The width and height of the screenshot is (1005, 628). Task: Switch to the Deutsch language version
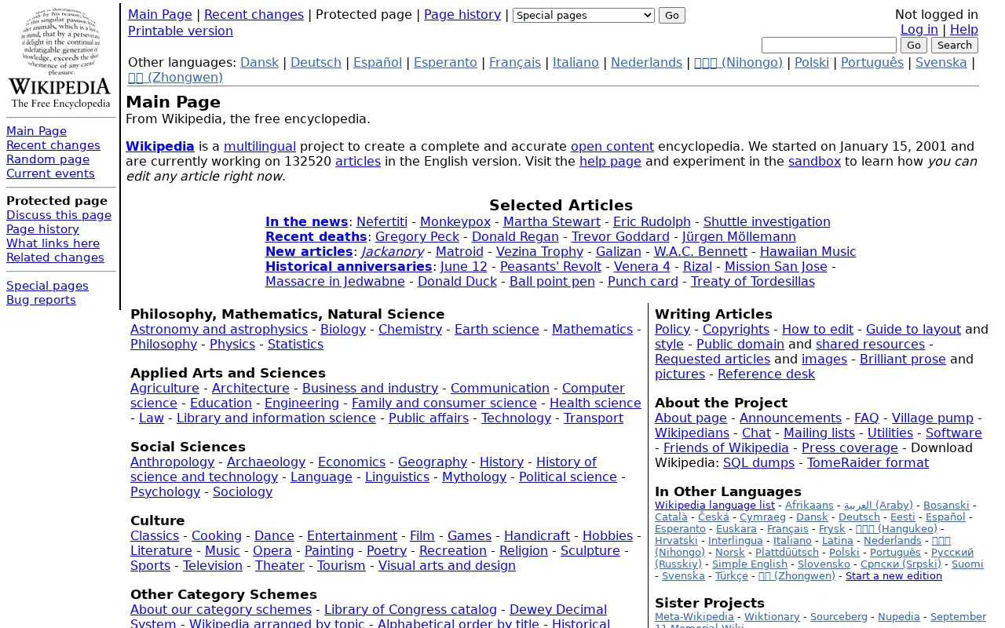pyautogui.click(x=316, y=62)
